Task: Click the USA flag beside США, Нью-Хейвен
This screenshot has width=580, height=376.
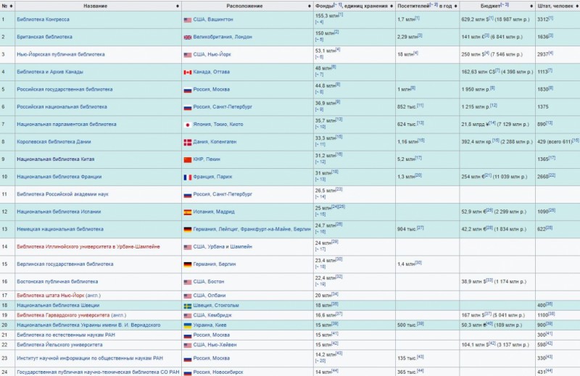Action: click(188, 346)
